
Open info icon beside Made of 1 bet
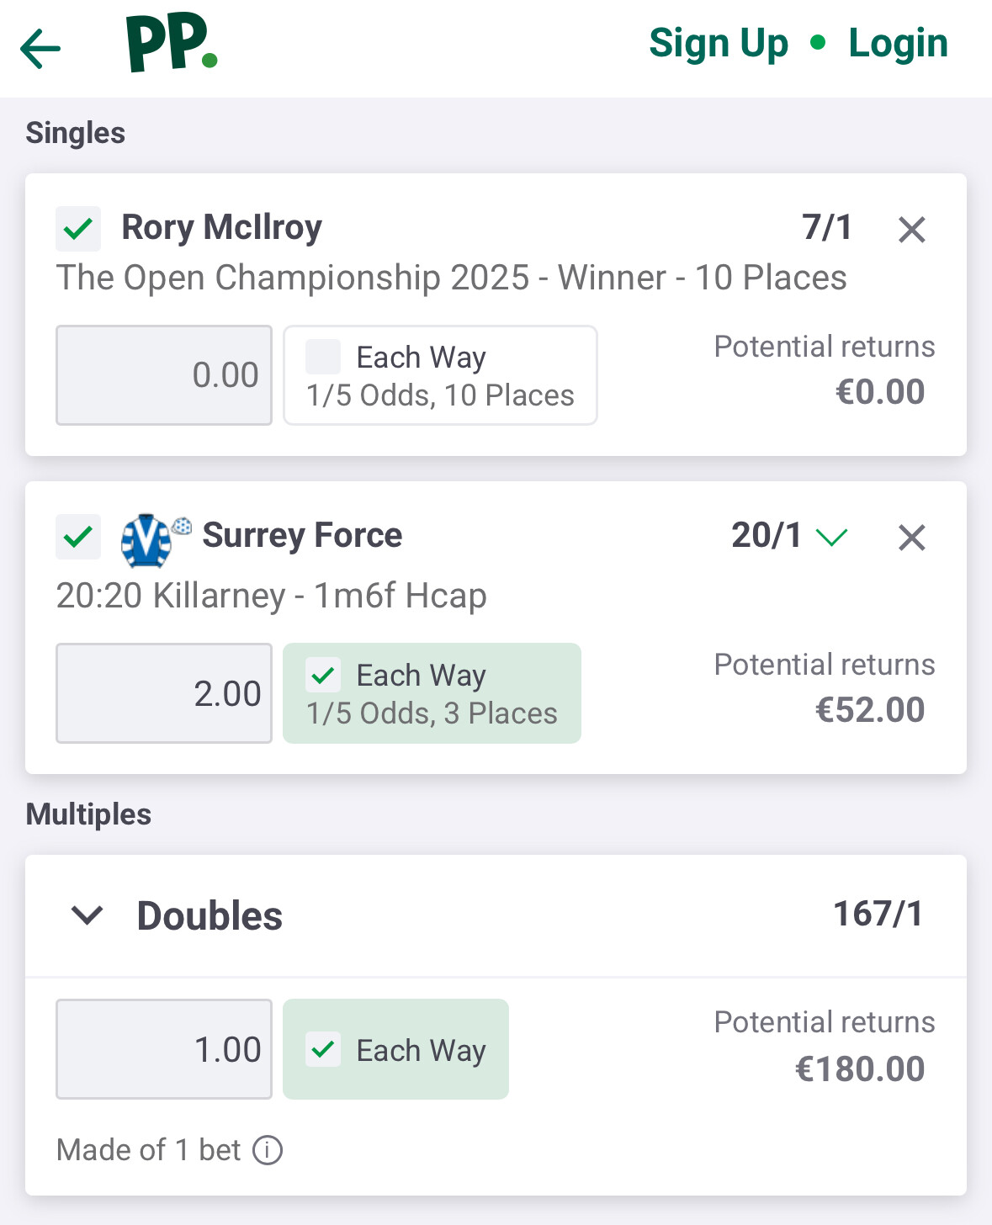pos(268,1149)
